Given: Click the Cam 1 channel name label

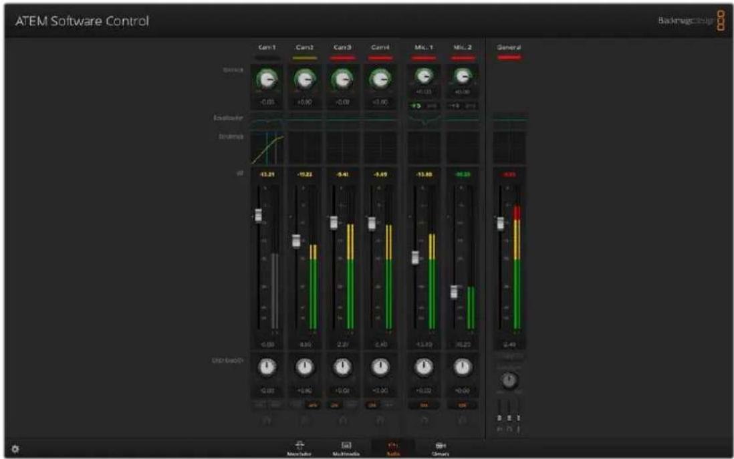Looking at the screenshot, I should tap(267, 47).
